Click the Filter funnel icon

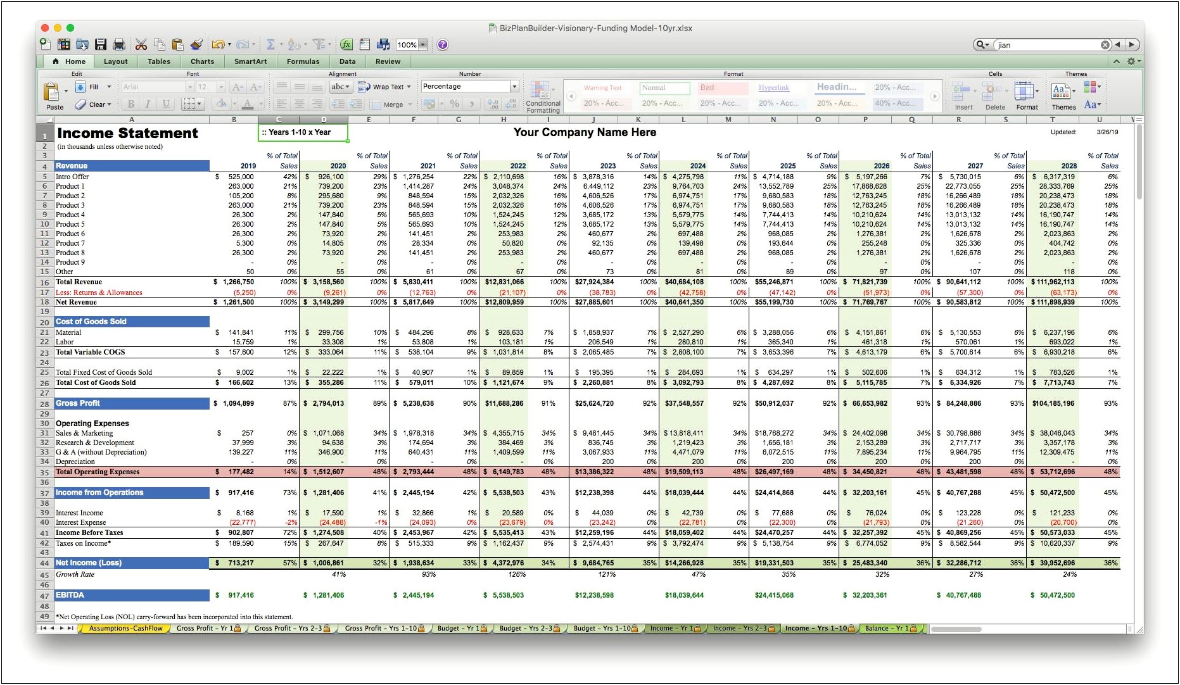(x=319, y=44)
